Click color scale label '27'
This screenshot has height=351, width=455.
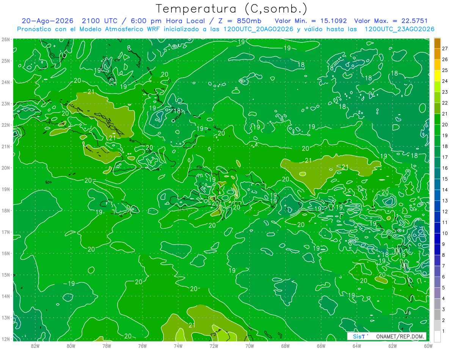point(445,48)
